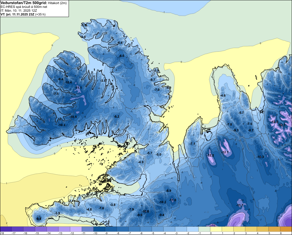This screenshot has height=235, width=292.
Task: Select the -10.4 temperature label
Action: [x=68, y=82]
